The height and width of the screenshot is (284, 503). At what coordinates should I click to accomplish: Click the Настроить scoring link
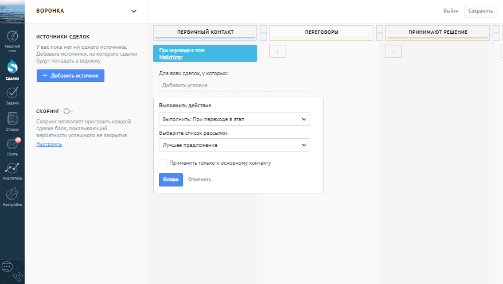click(x=49, y=144)
